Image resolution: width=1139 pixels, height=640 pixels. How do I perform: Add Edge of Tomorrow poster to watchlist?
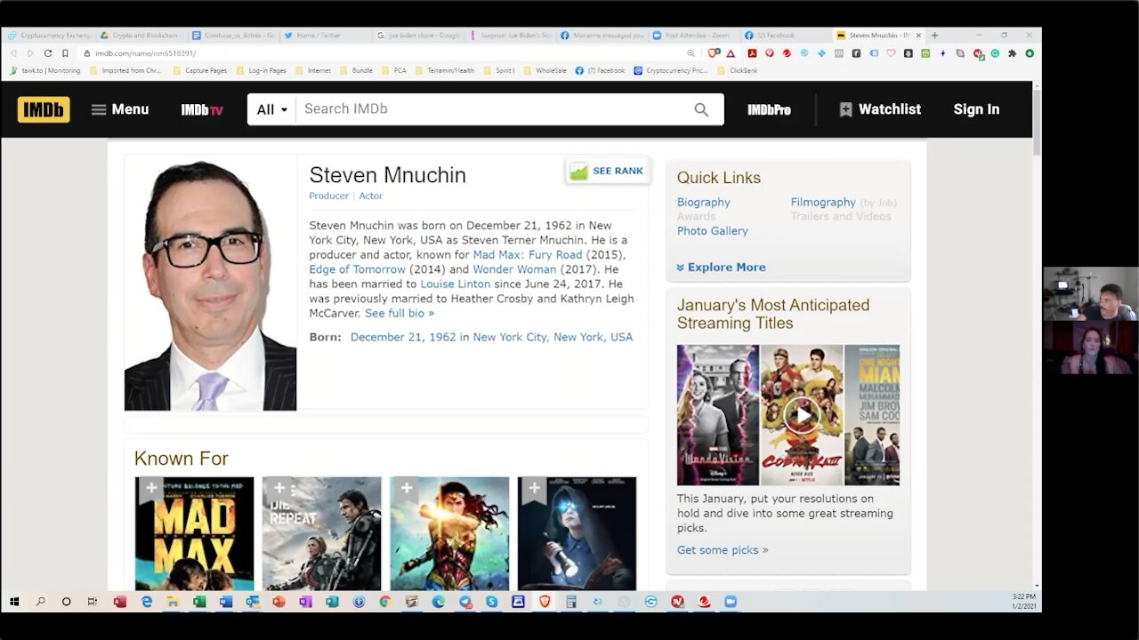point(279,489)
